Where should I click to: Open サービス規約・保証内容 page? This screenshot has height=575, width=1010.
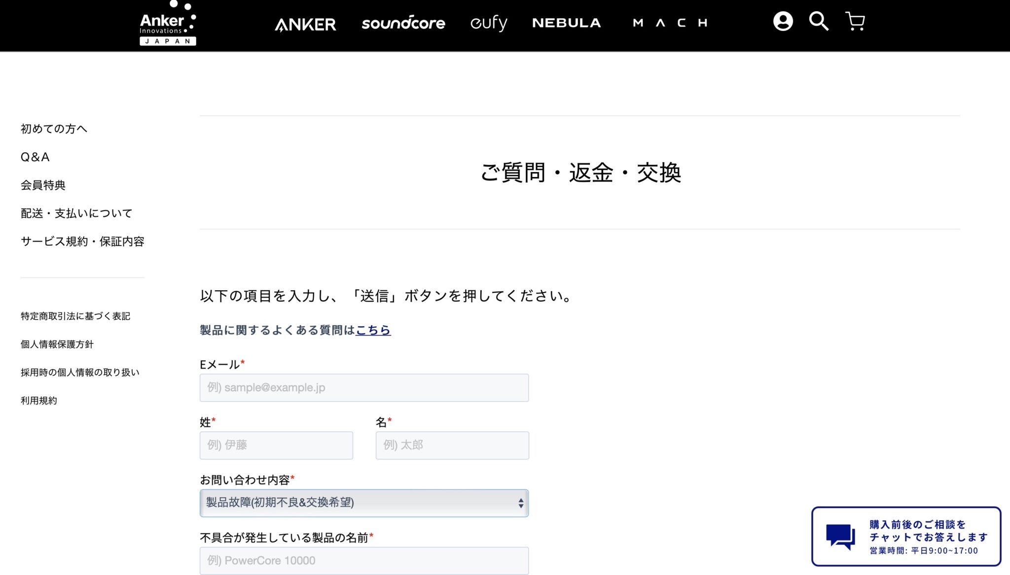point(82,241)
